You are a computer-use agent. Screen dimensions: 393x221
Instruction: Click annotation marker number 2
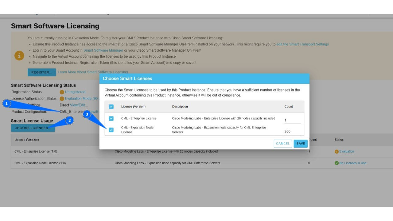[x=69, y=120]
